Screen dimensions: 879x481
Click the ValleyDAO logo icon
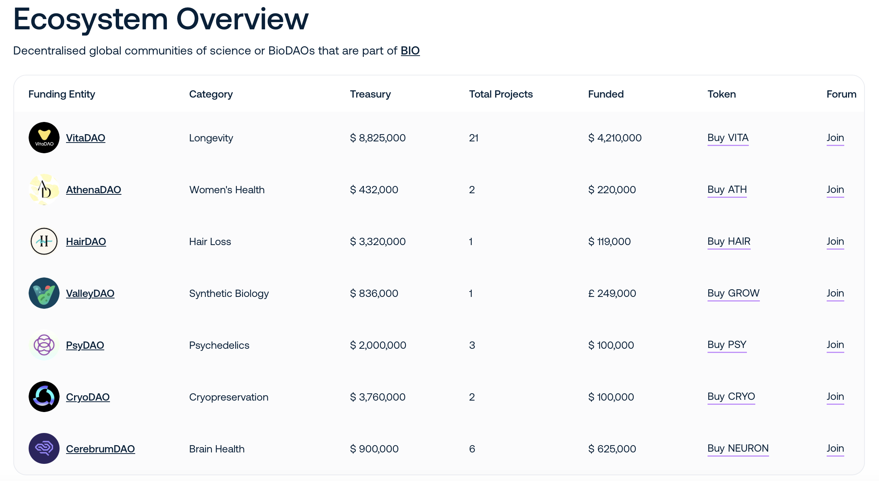click(x=44, y=293)
